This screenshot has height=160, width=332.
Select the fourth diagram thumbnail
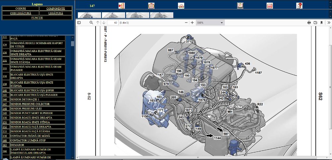pos(162,15)
